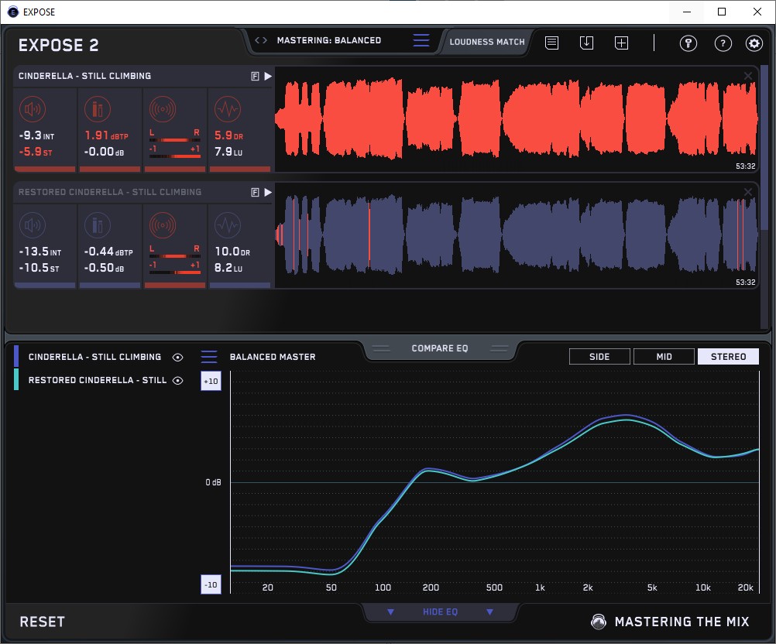
Task: Click the left arrow beside Hide EQ
Action: (390, 611)
